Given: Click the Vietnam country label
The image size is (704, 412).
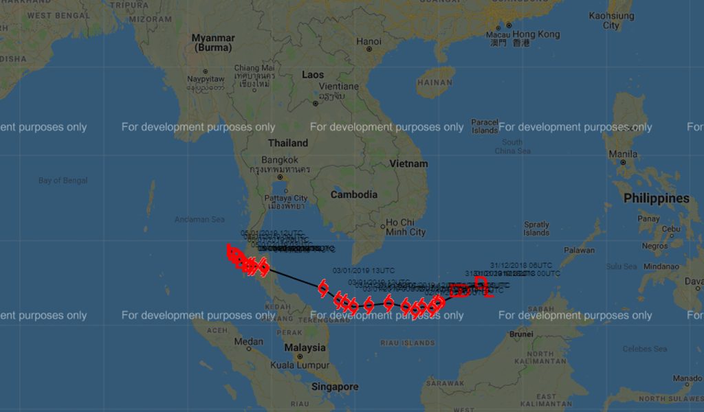Looking at the screenshot, I should [408, 163].
